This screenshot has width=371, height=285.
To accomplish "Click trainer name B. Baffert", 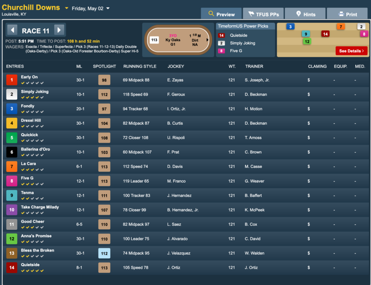I will (x=253, y=196).
